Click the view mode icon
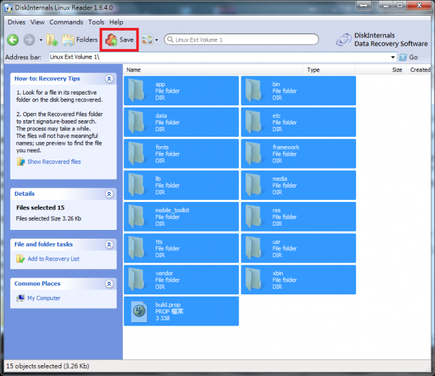This screenshot has width=435, height=376. (147, 39)
